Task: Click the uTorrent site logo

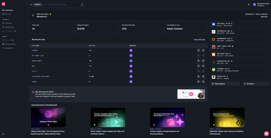Action: [214, 69]
